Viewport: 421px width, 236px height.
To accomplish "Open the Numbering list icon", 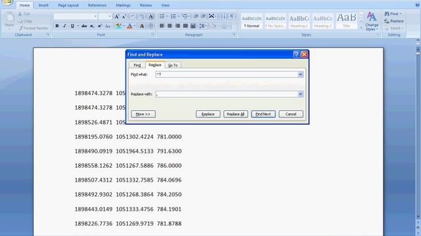I will coord(174,16).
